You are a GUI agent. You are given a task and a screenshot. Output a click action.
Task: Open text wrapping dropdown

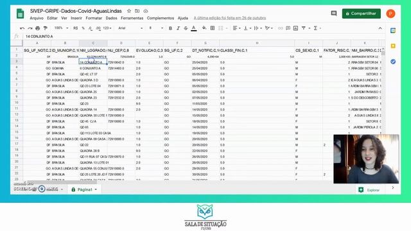(x=258, y=28)
